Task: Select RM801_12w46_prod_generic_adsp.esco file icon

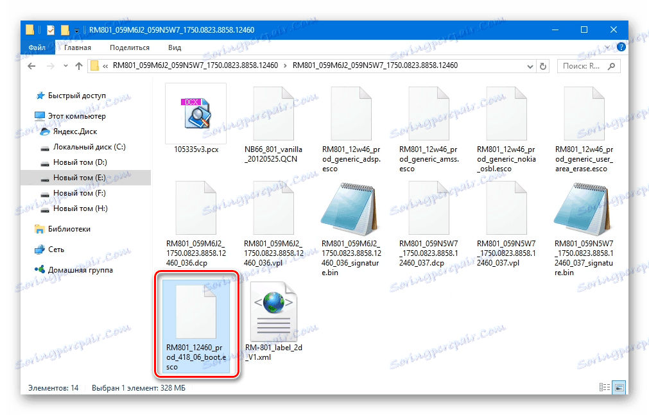Action: coord(351,114)
